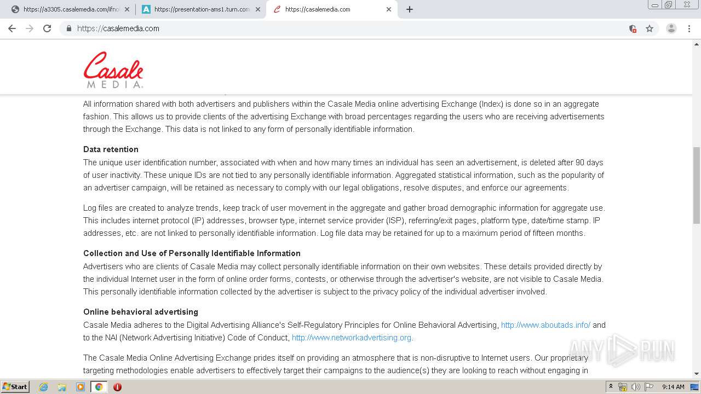
Task: Click the scrollbar down arrow
Action: click(697, 374)
